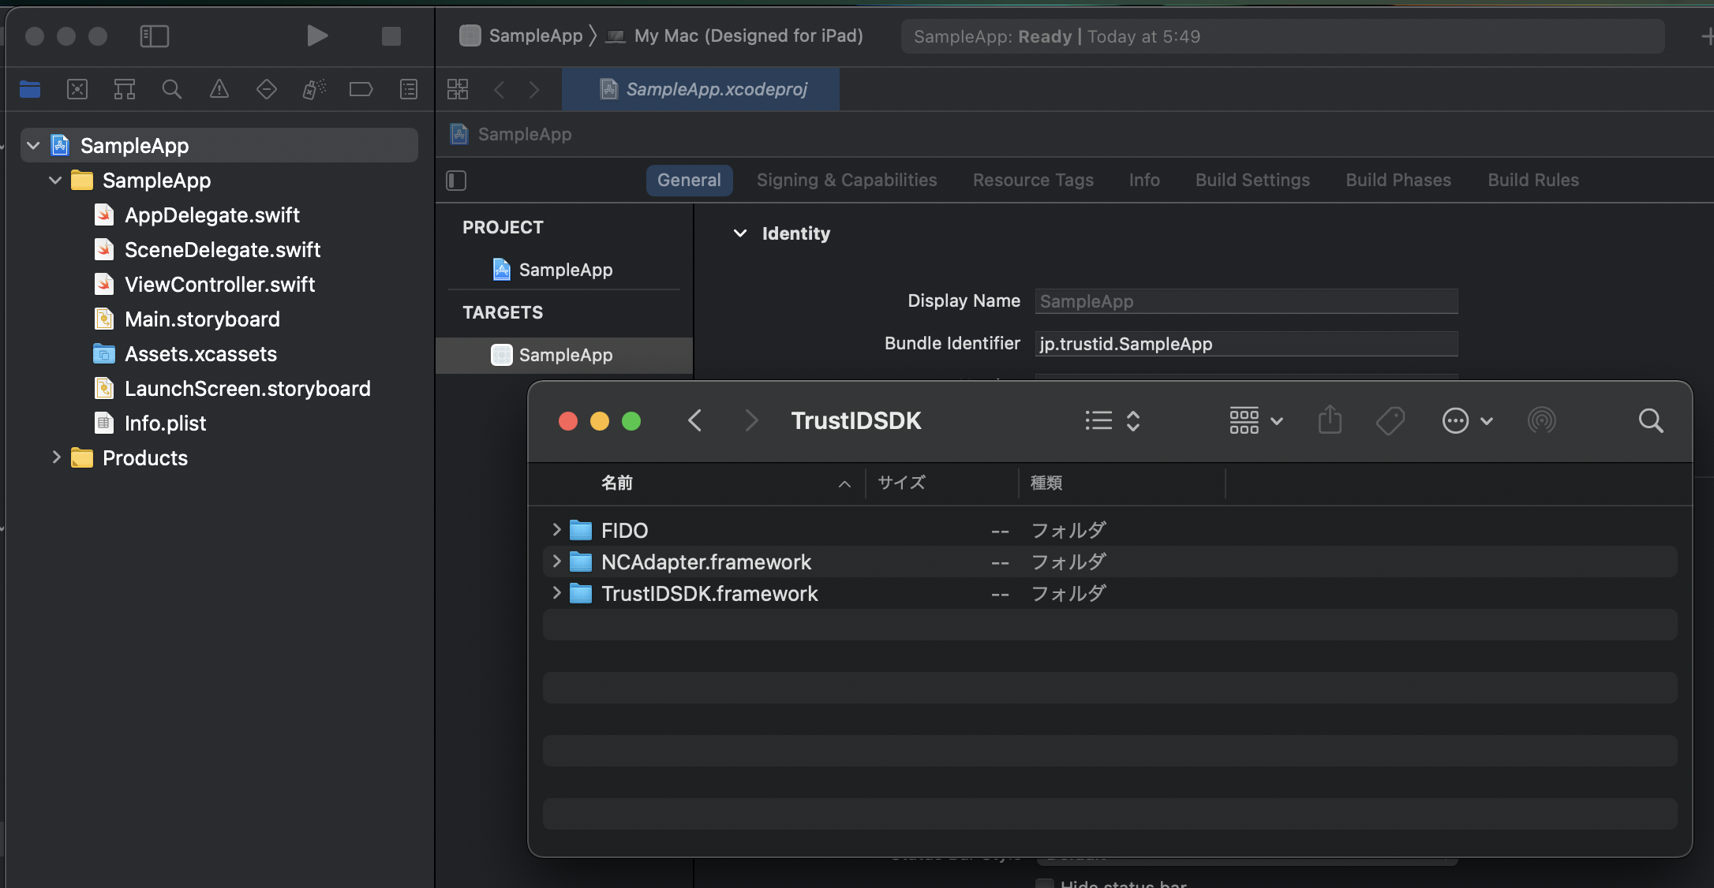Open the Debug navigator icon
Viewport: 1714px width, 888px height.
314,89
